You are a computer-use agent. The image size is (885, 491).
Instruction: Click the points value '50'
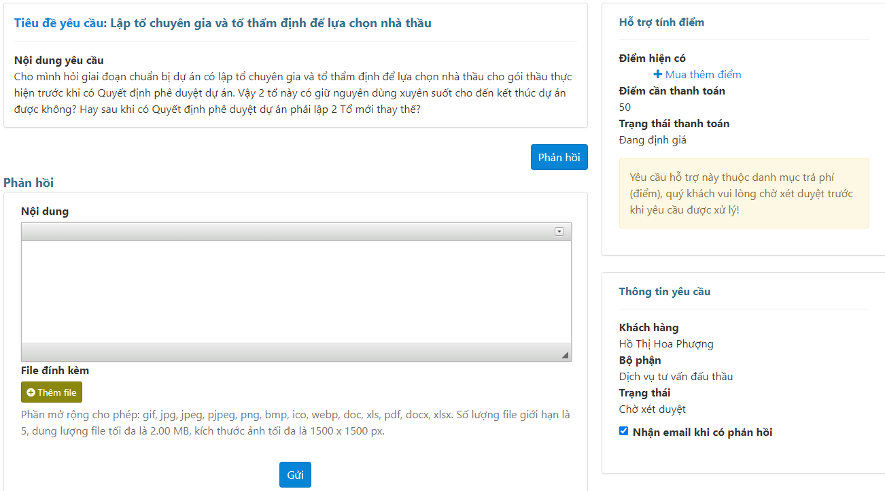625,107
